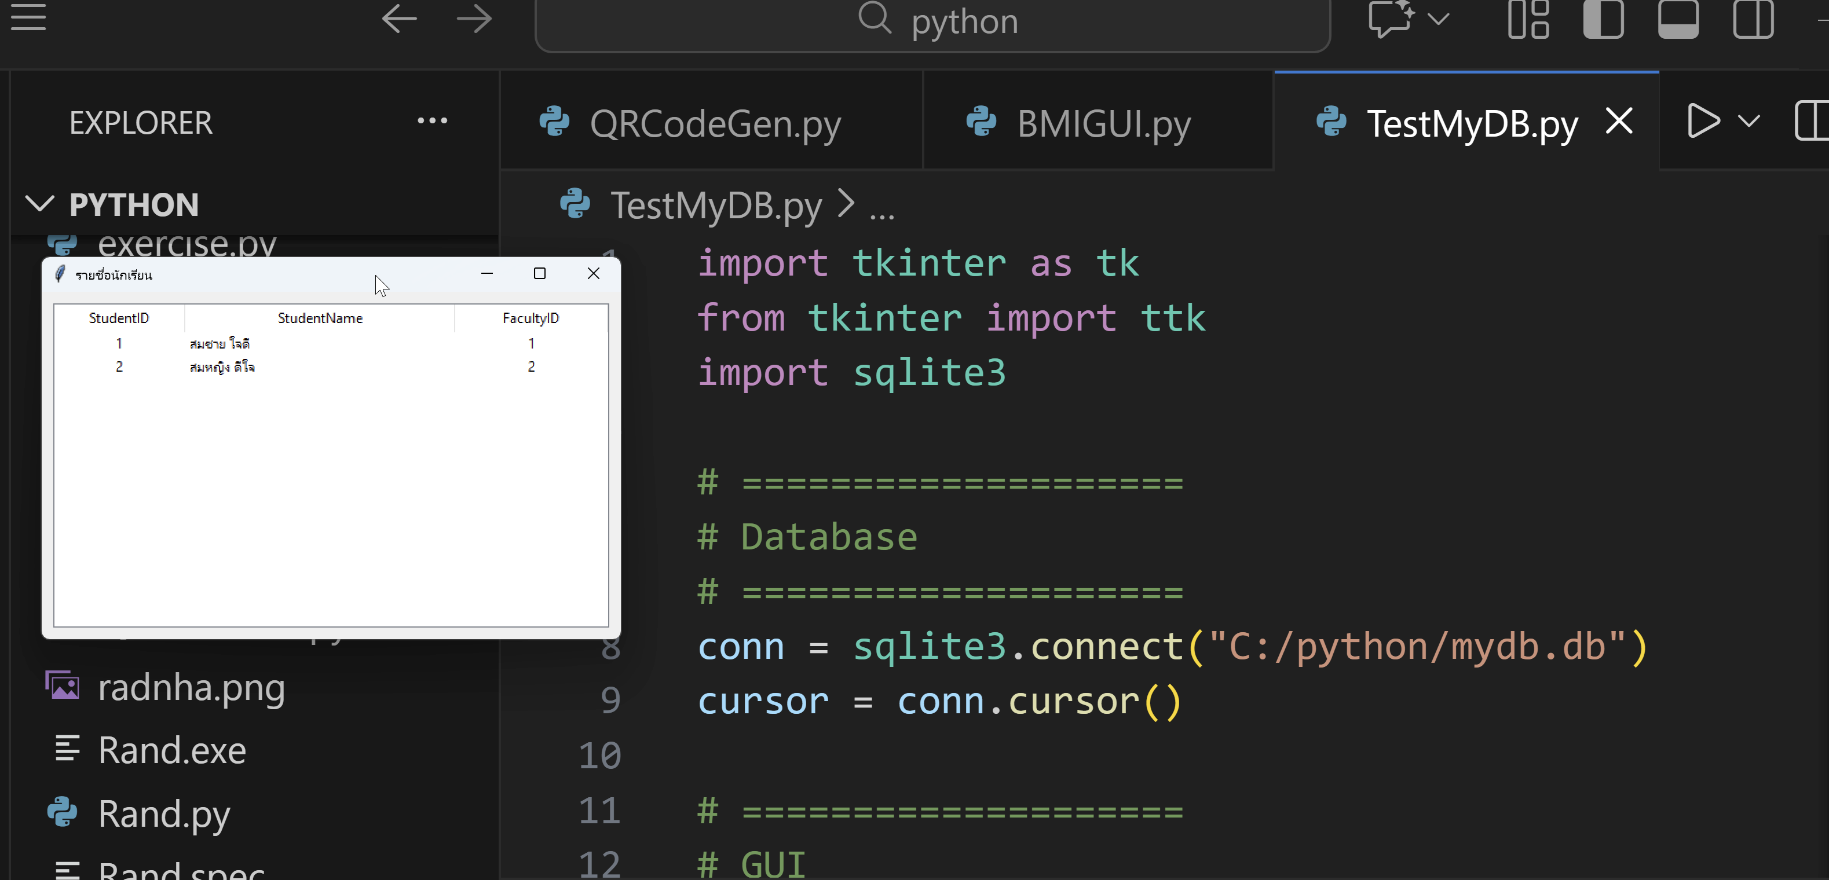Screen dimensions: 1829x880
Task: Open the hamburger application menu
Action: [28, 17]
